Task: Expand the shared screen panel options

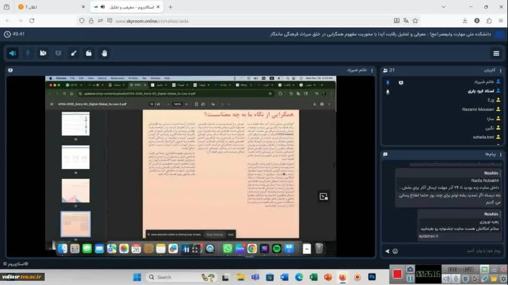Action: coord(10,70)
